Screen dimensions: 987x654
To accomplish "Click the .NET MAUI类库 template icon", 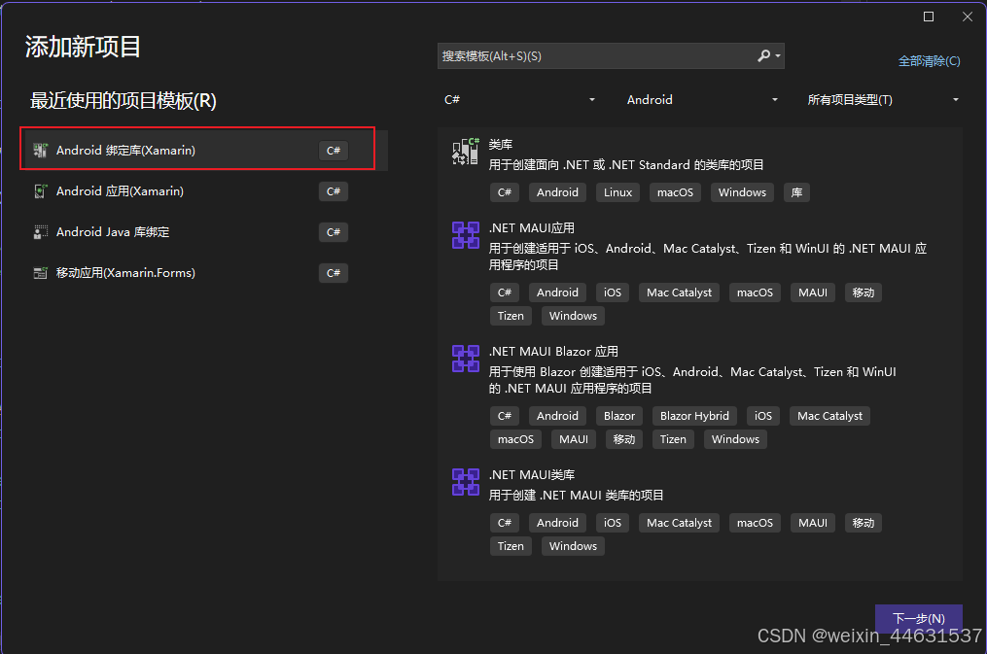I will click(x=466, y=482).
